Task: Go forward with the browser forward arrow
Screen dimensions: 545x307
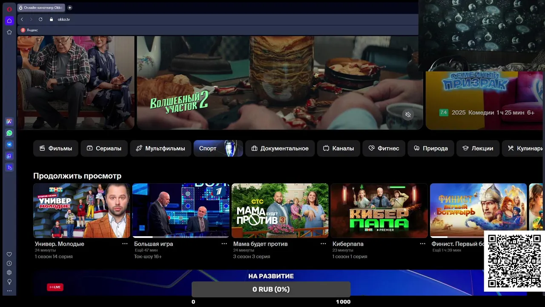Action: coord(31,19)
